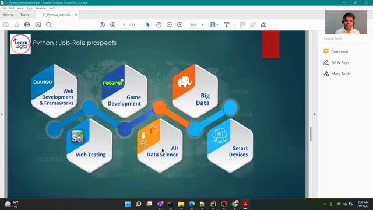Switch to the Home tab

[9, 15]
